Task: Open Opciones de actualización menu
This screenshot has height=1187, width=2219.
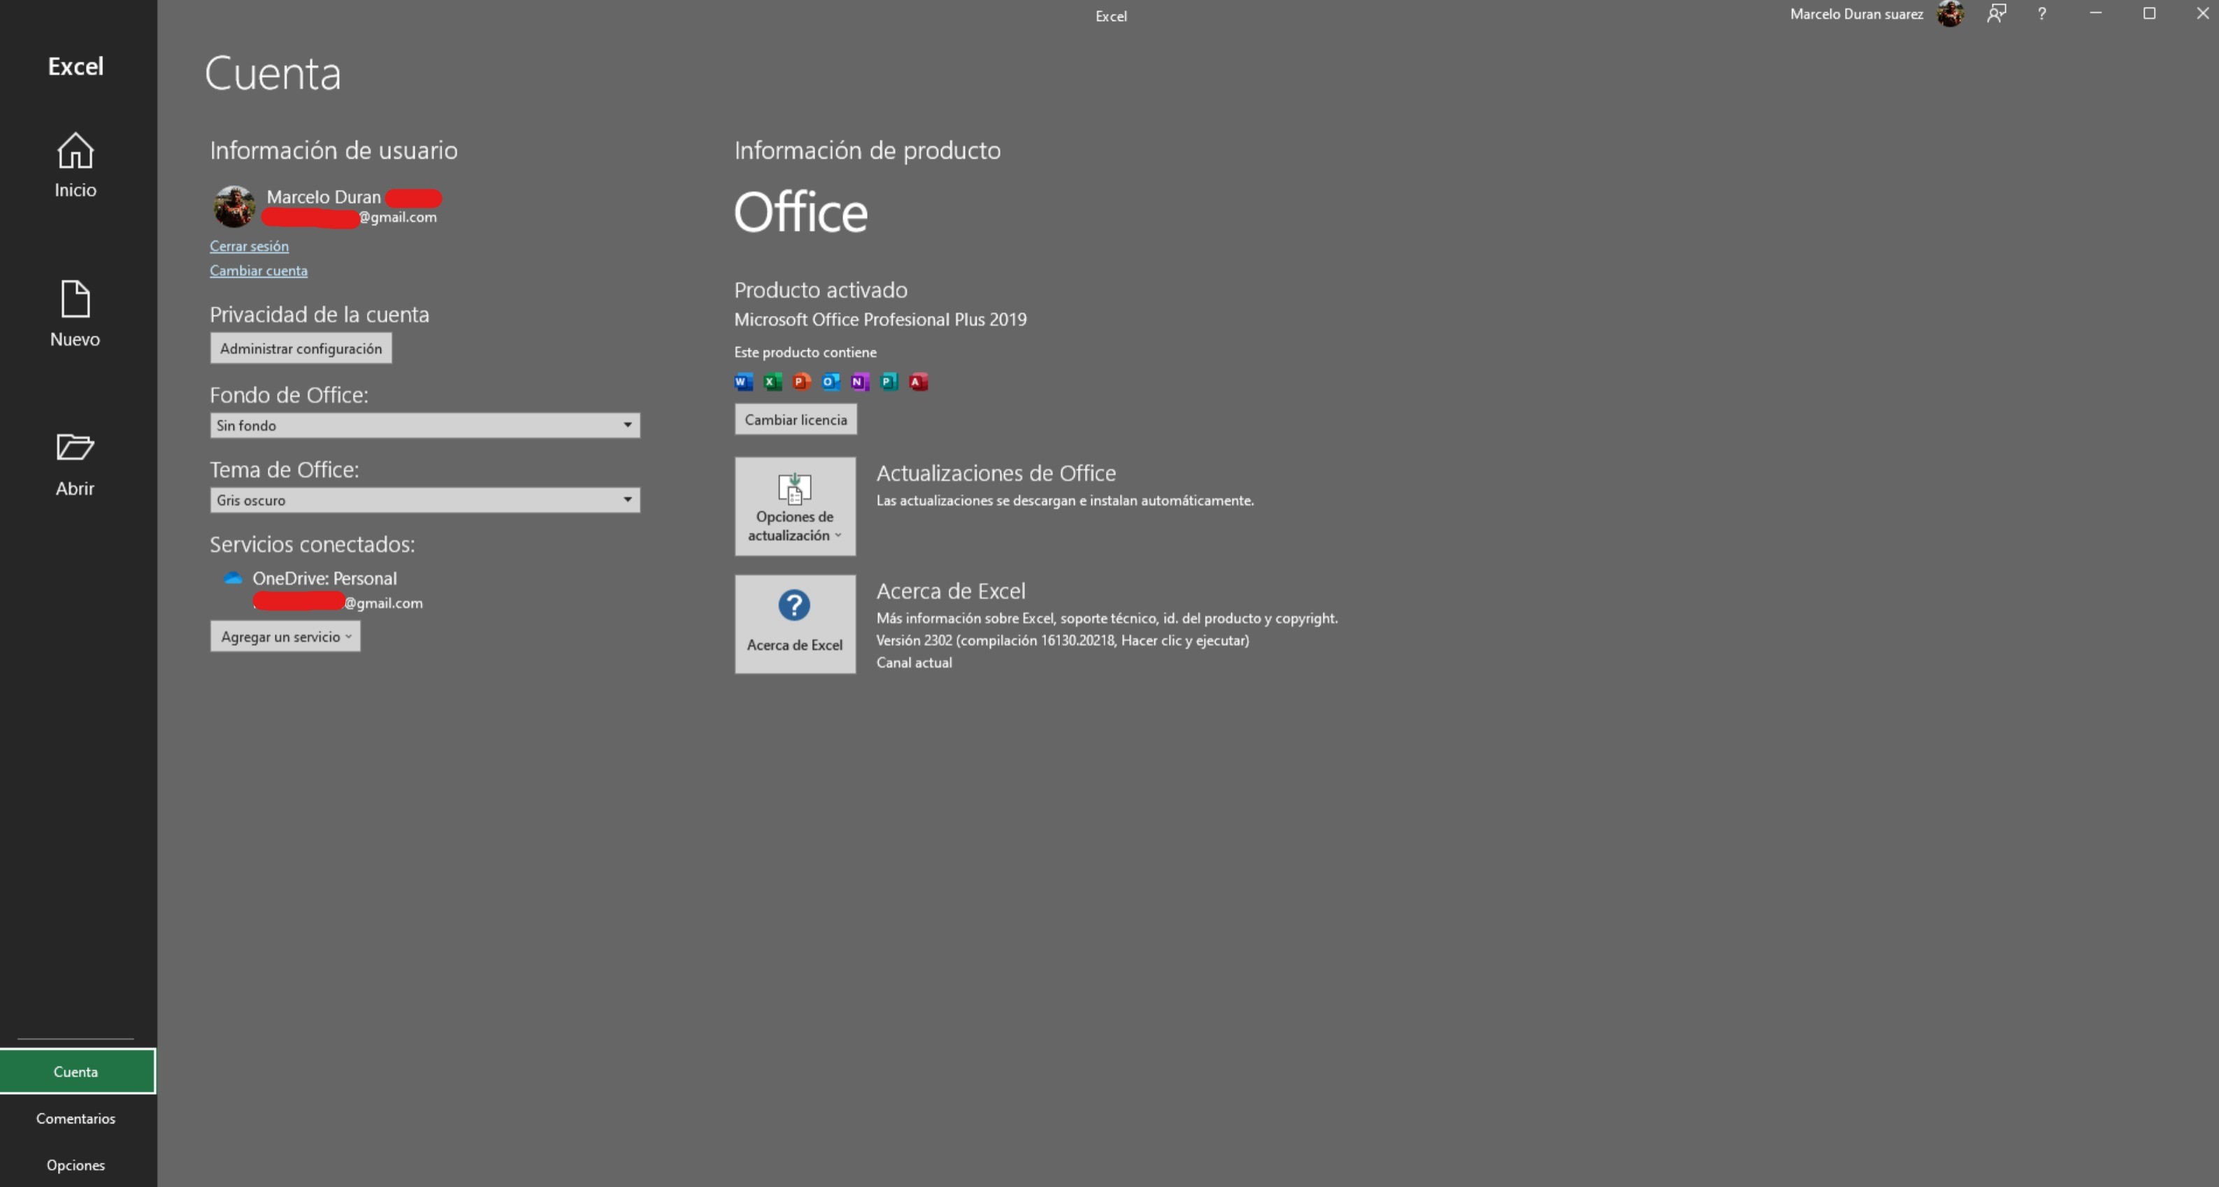Action: click(794, 507)
